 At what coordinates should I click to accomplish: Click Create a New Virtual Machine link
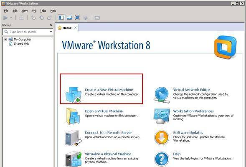pyautogui.click(x=109, y=90)
